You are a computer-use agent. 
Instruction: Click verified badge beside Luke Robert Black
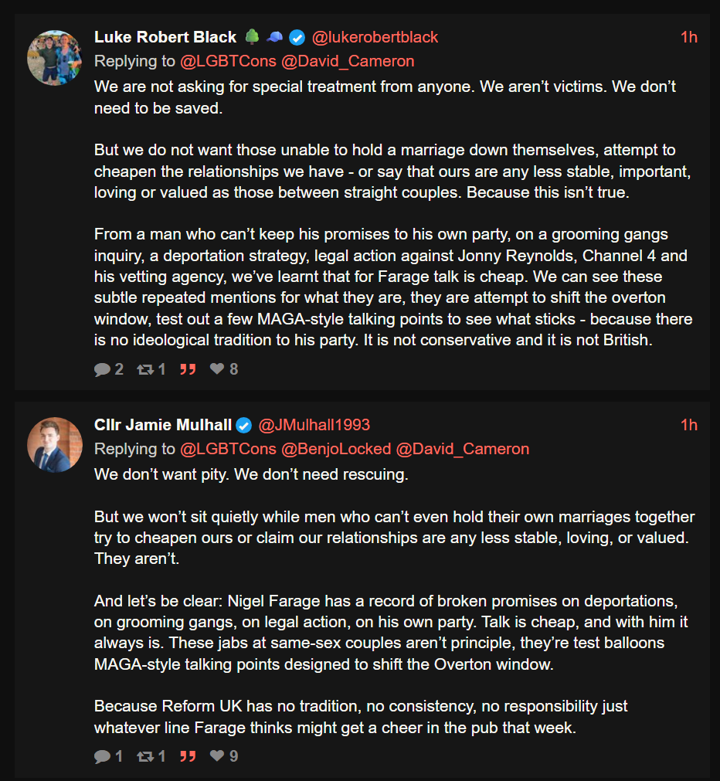tap(297, 37)
